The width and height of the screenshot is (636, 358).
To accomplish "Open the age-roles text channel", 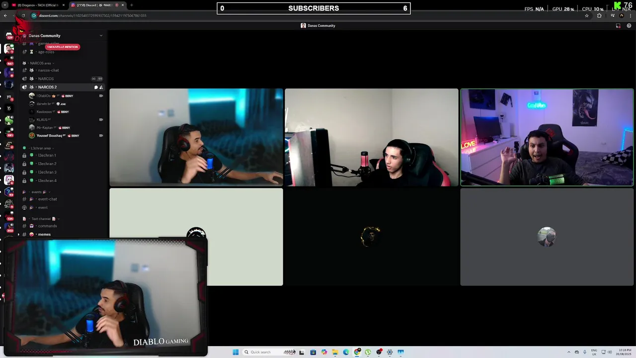I will pos(46,52).
